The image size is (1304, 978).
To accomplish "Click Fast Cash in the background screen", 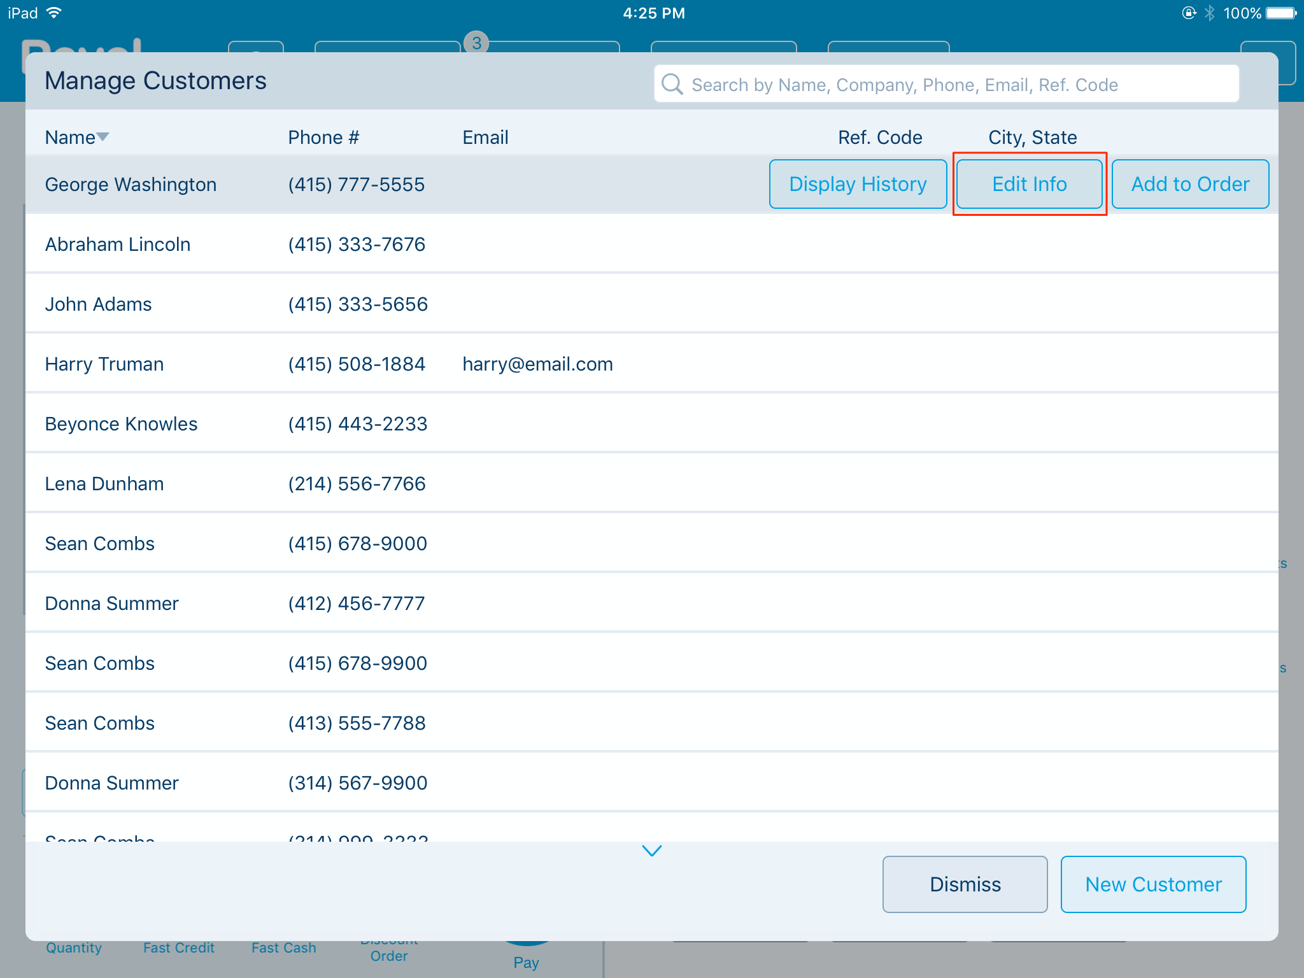I will (x=283, y=948).
